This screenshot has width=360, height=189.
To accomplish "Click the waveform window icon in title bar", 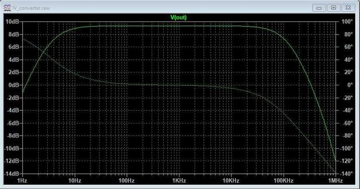I will click(x=6, y=8).
